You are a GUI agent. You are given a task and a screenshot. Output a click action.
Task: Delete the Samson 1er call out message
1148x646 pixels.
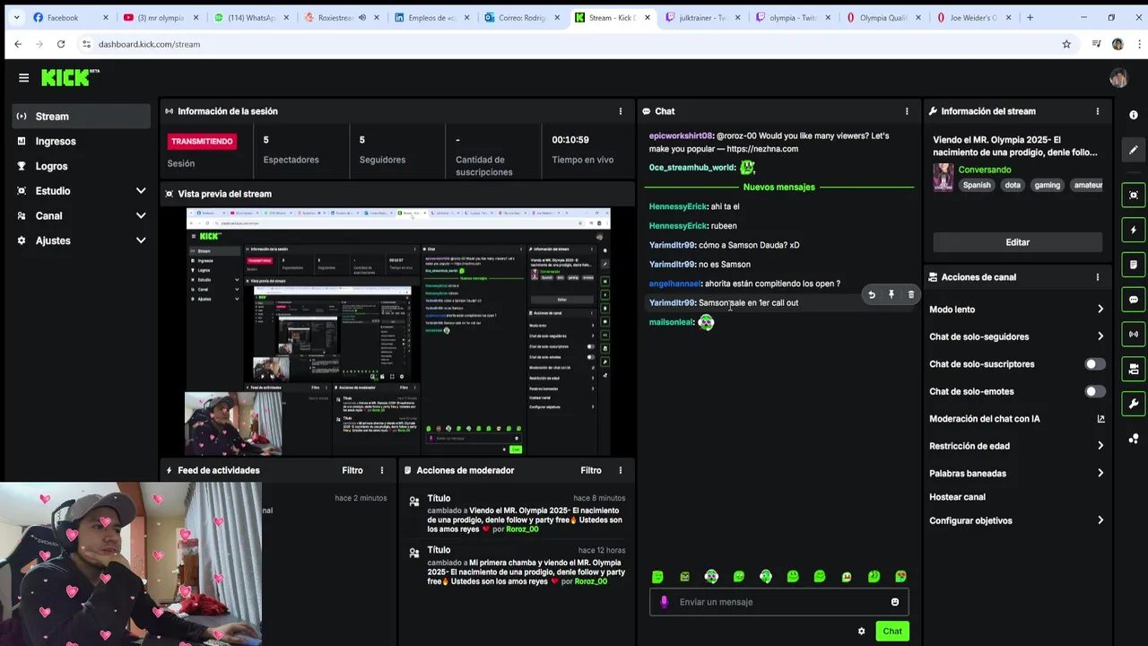(x=910, y=294)
